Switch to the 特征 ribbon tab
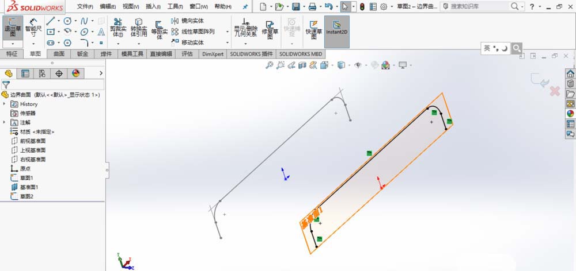 12,54
